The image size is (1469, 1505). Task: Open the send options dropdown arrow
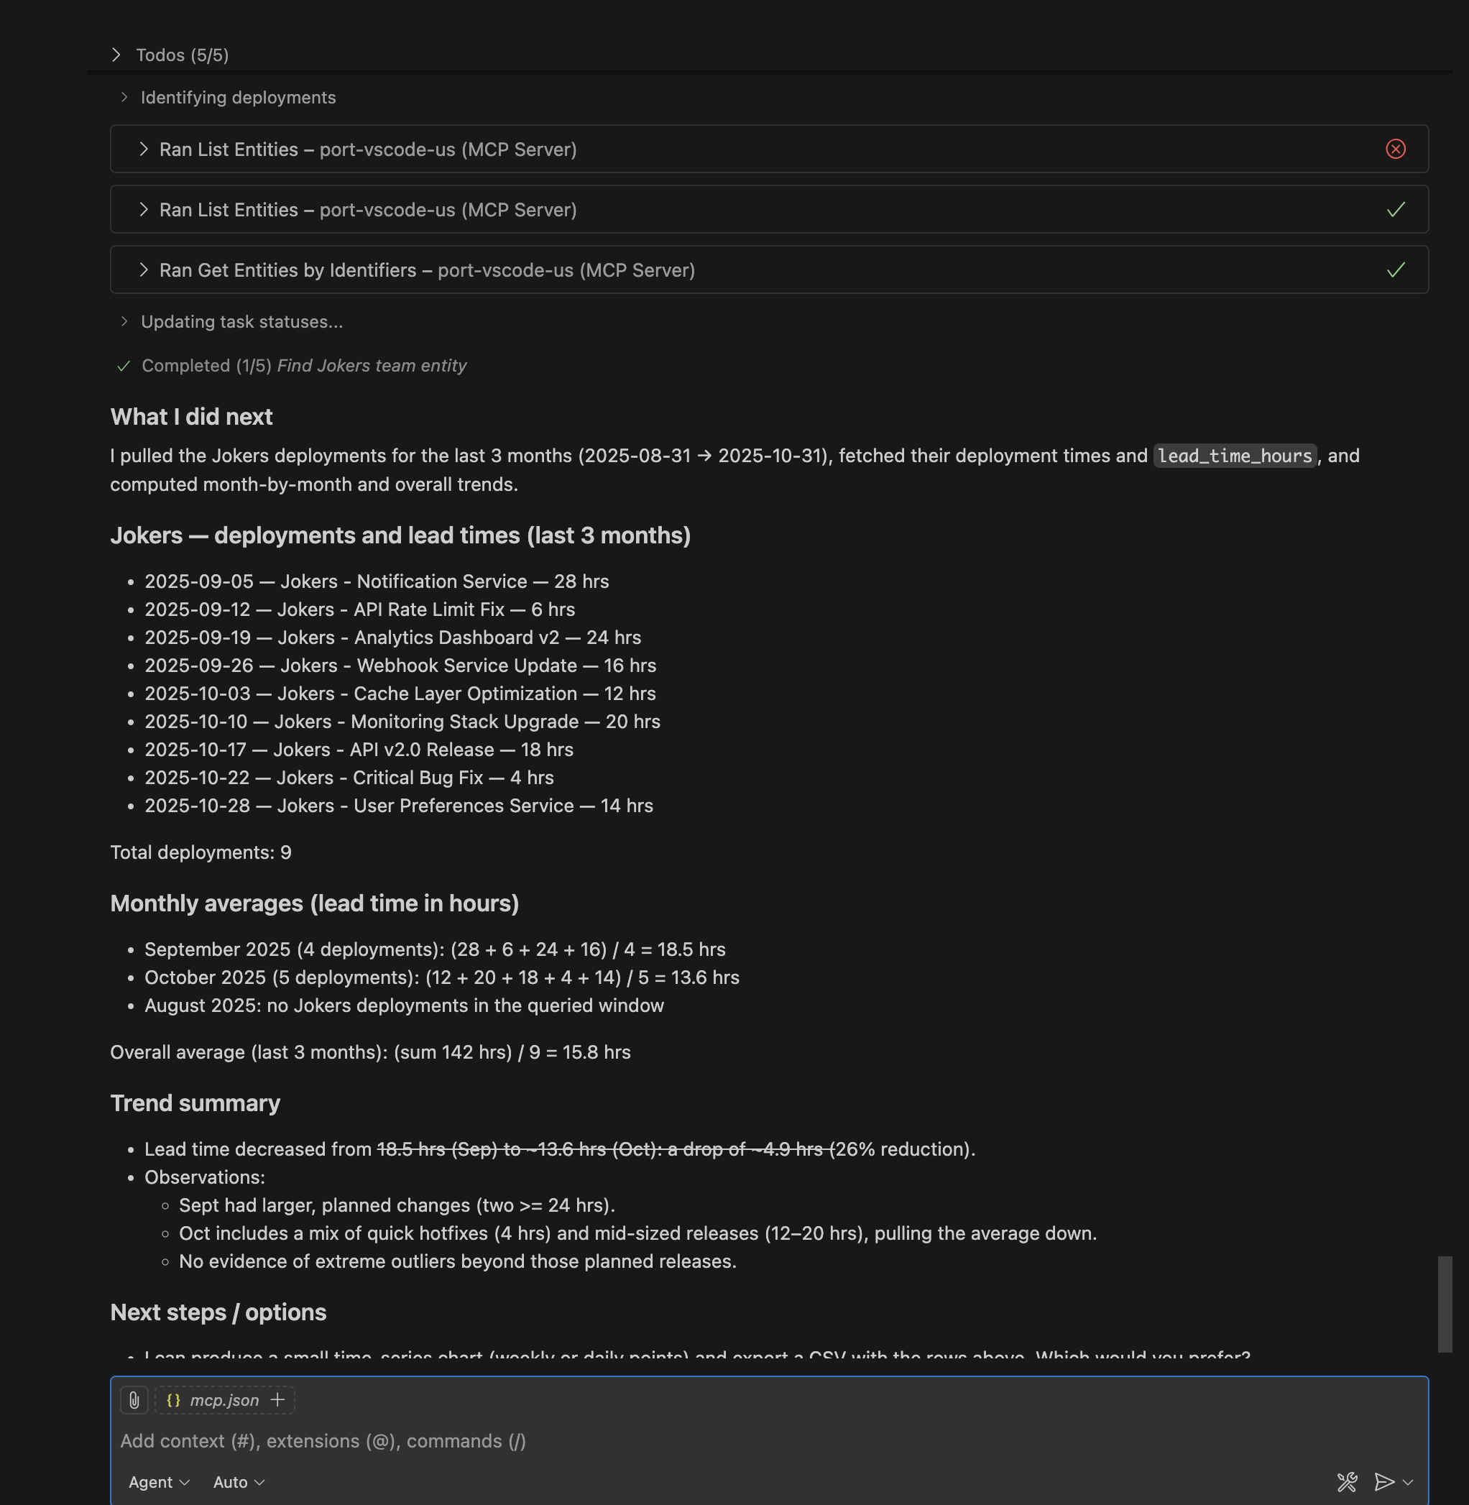1408,1482
